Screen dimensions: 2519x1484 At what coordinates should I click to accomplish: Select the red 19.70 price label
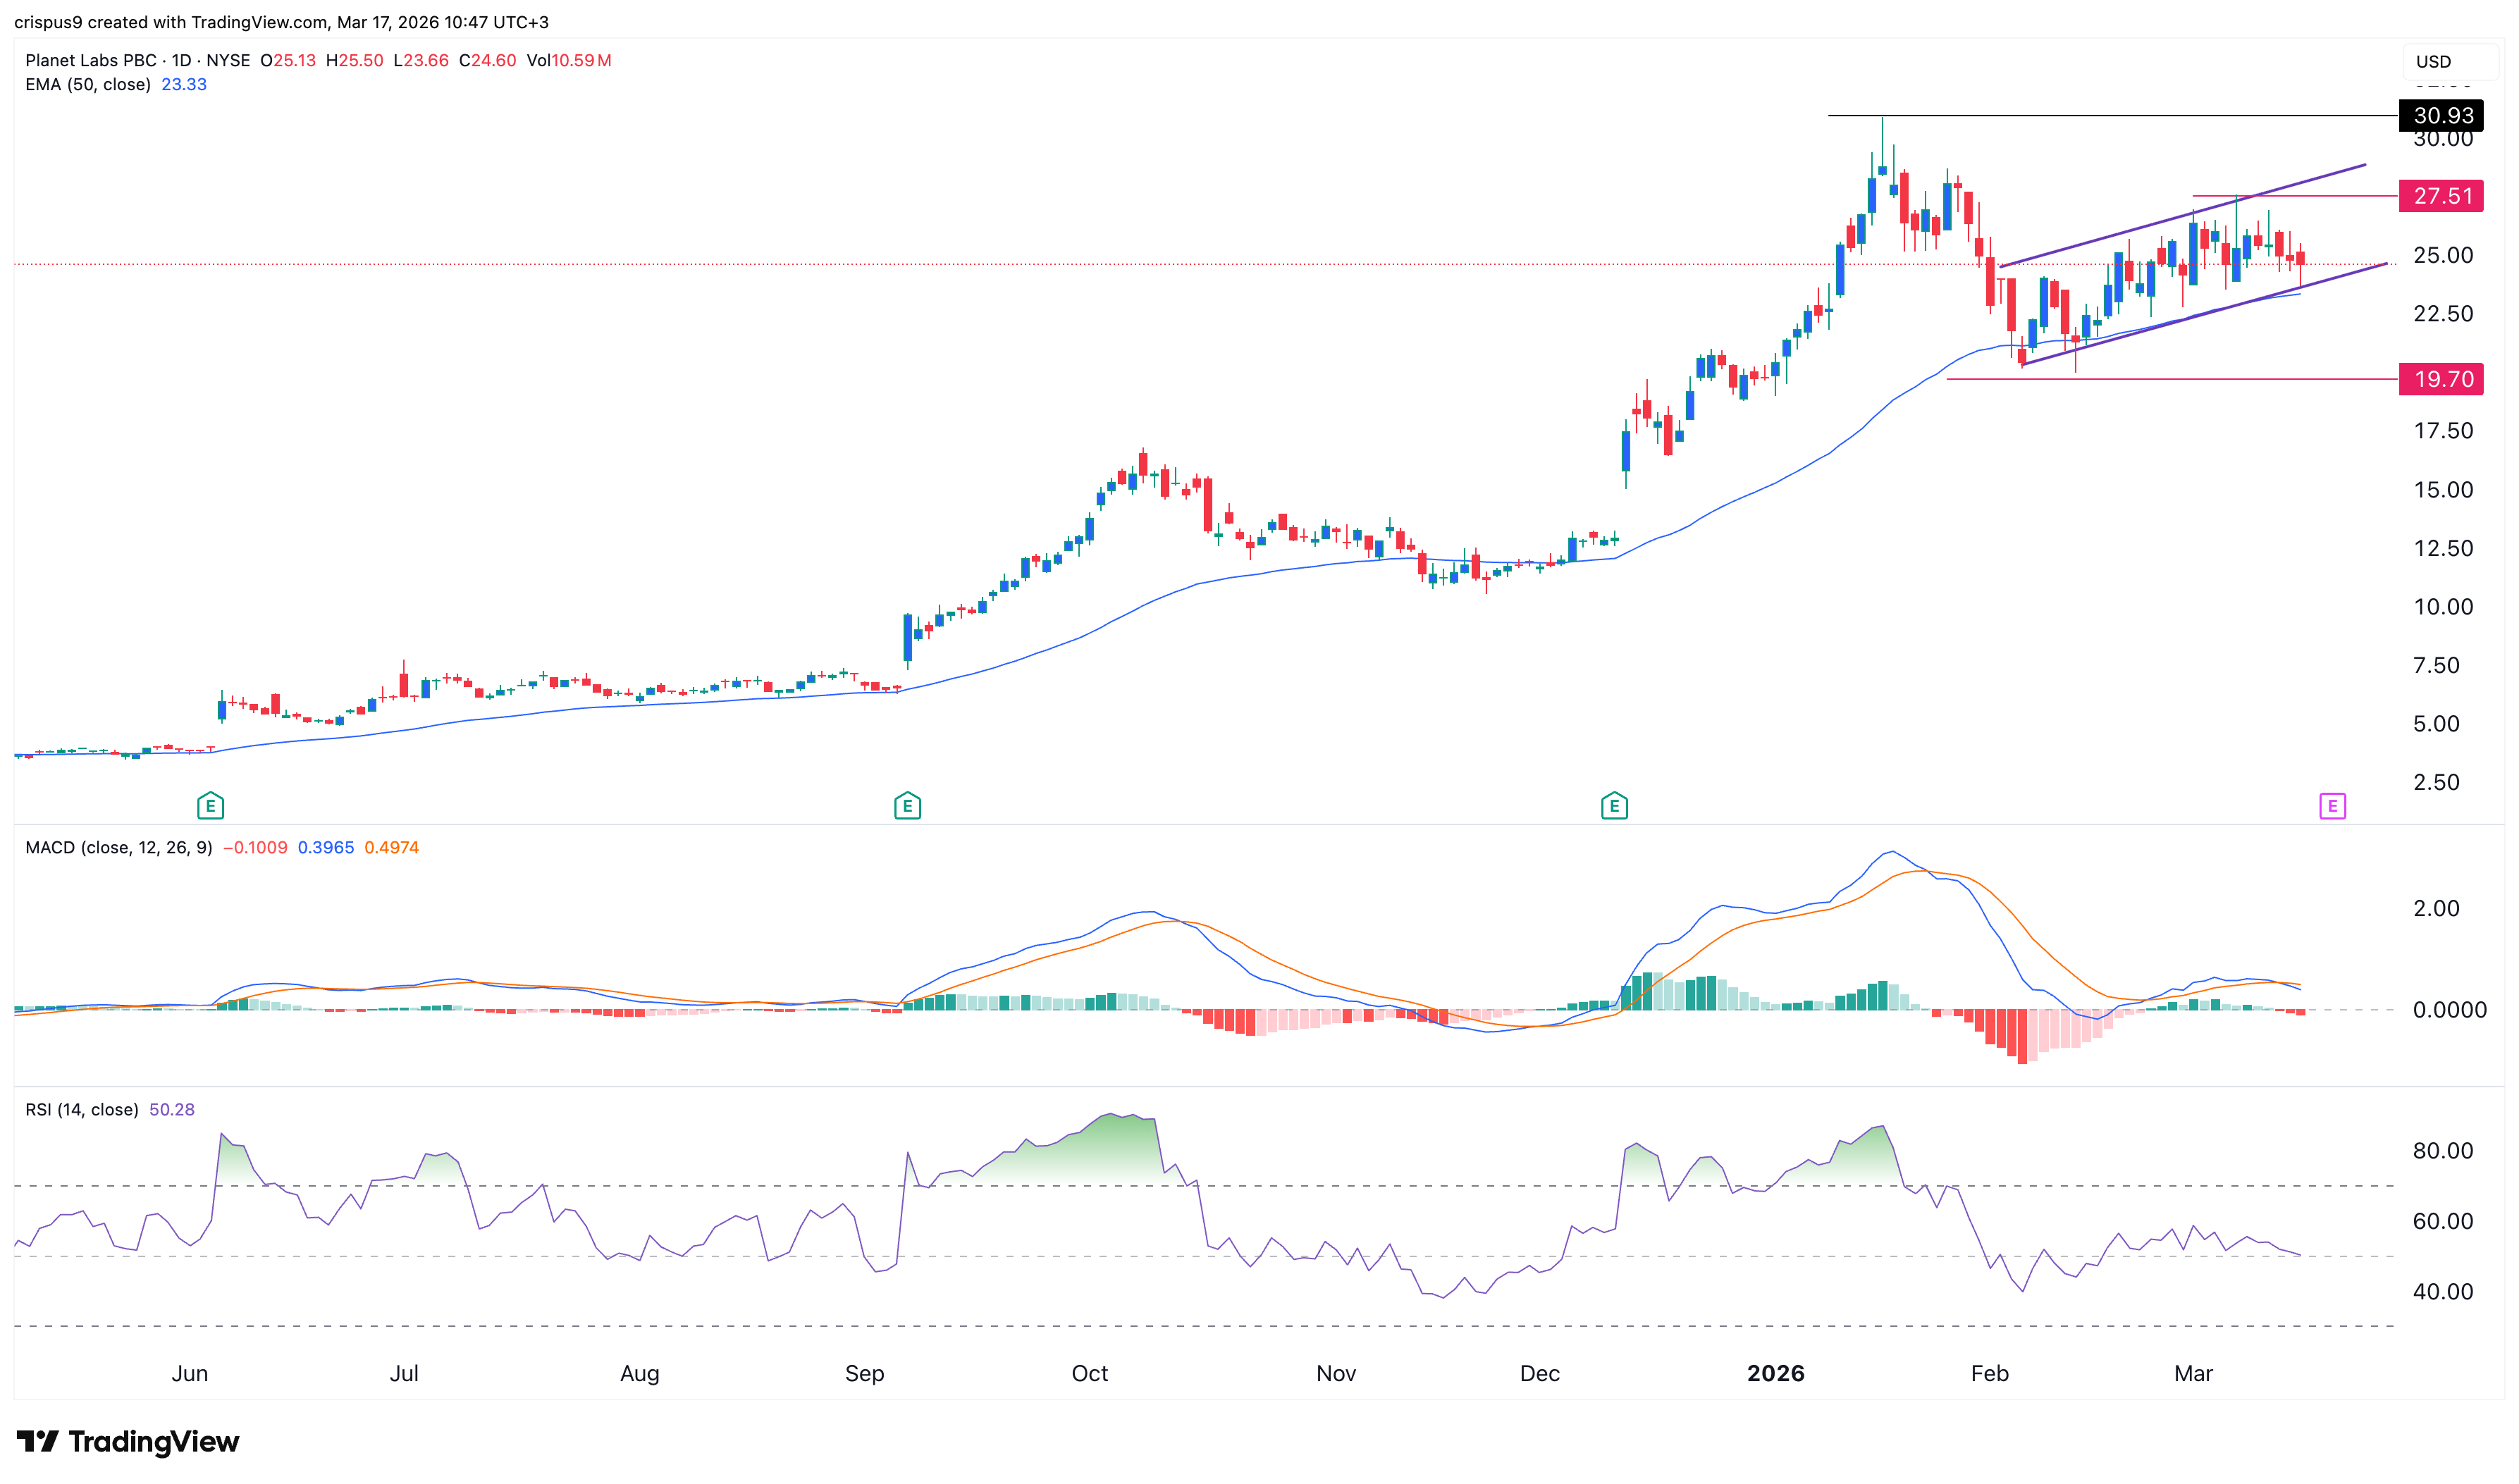2441,379
